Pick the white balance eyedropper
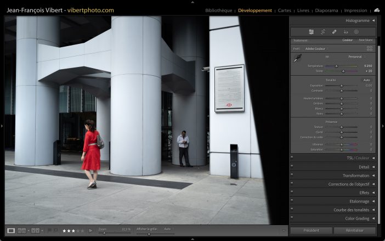Screen dimensions: 385x241 pos(297,59)
